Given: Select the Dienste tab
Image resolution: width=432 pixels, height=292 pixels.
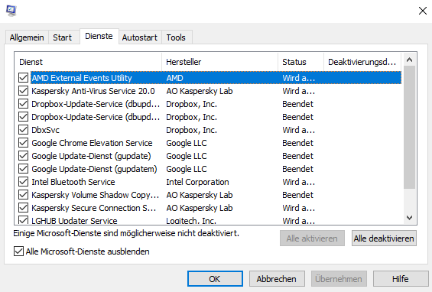Looking at the screenshot, I should click(x=99, y=36).
